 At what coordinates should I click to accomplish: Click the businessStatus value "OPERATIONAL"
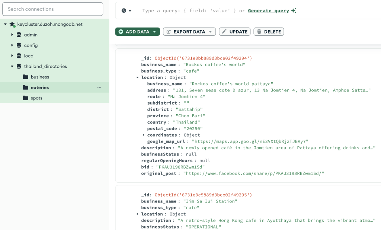point(204,227)
